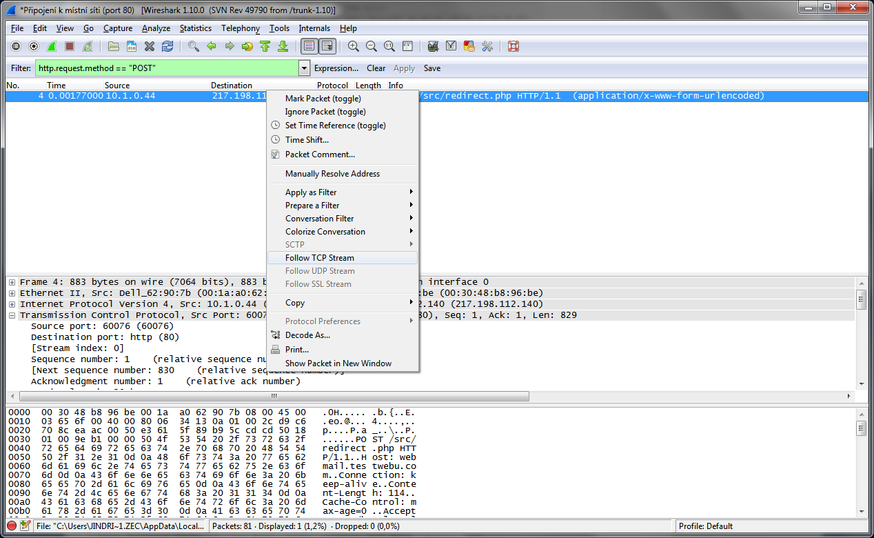The width and height of the screenshot is (874, 538).
Task: Clear the display filter
Action: pyautogui.click(x=376, y=68)
